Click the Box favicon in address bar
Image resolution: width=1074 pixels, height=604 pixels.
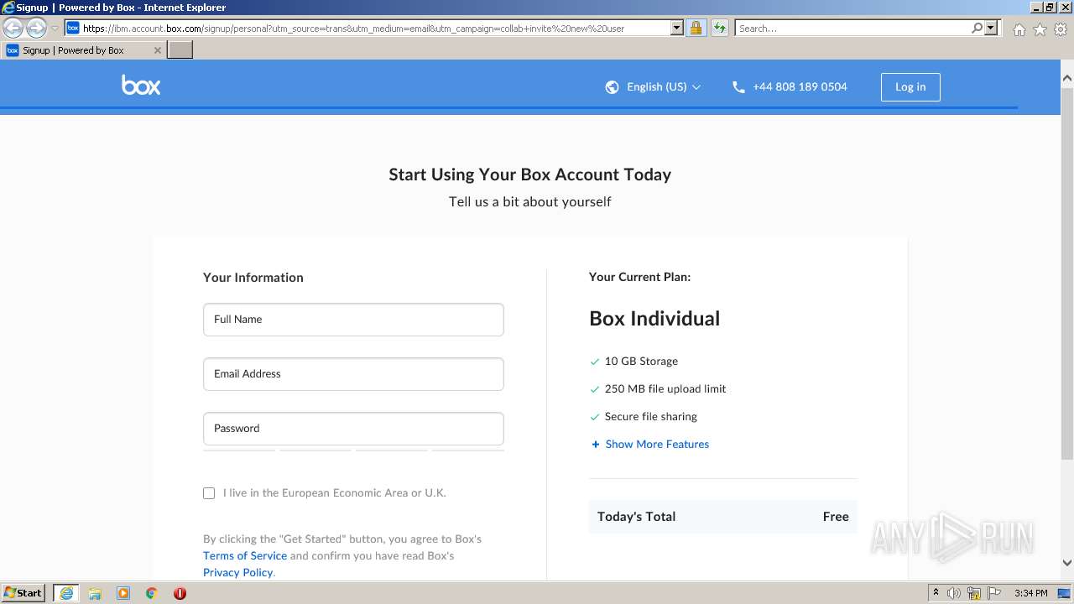[73, 29]
